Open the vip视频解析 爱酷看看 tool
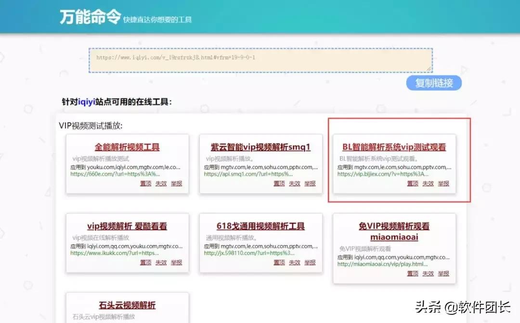520x323 pixels. coord(126,226)
